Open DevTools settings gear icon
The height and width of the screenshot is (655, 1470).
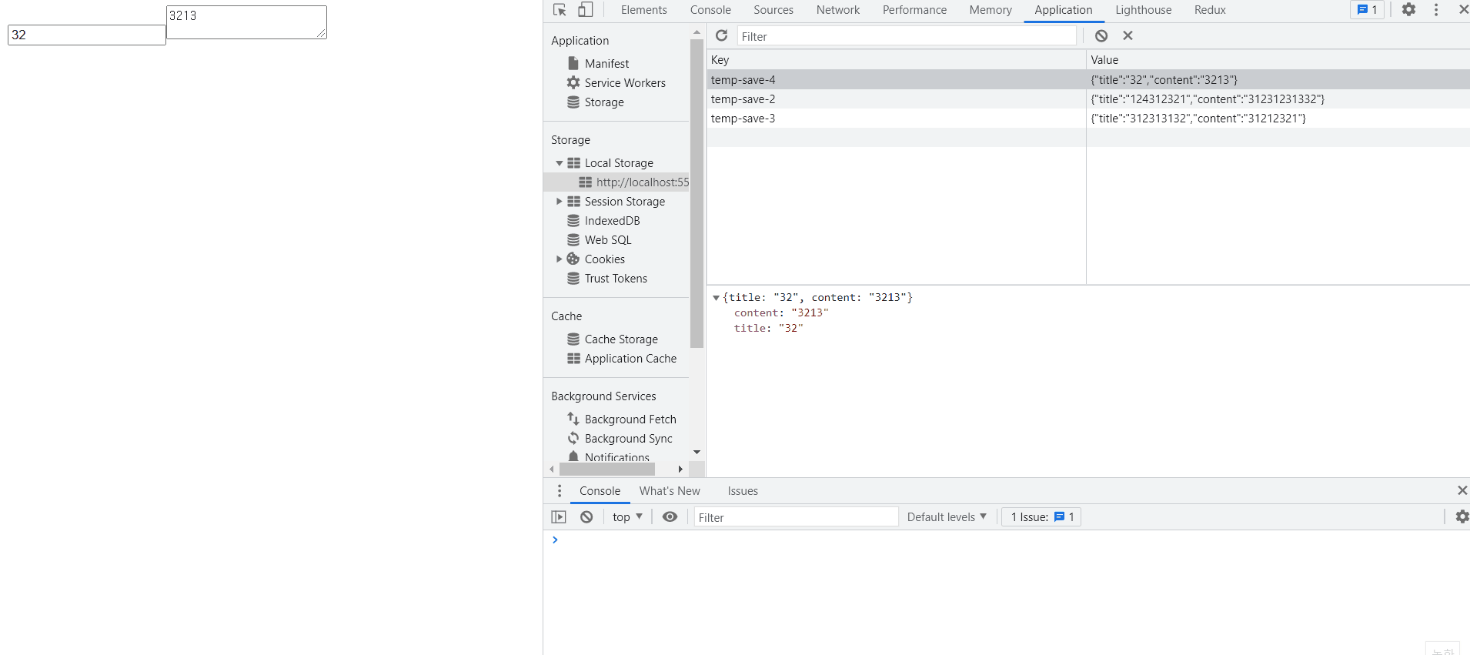(x=1408, y=10)
